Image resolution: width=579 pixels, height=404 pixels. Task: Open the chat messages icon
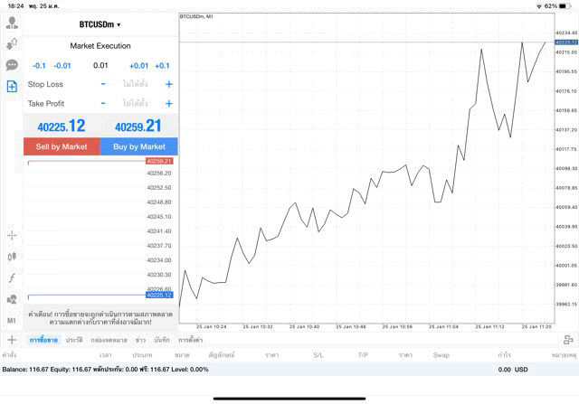coord(12,65)
